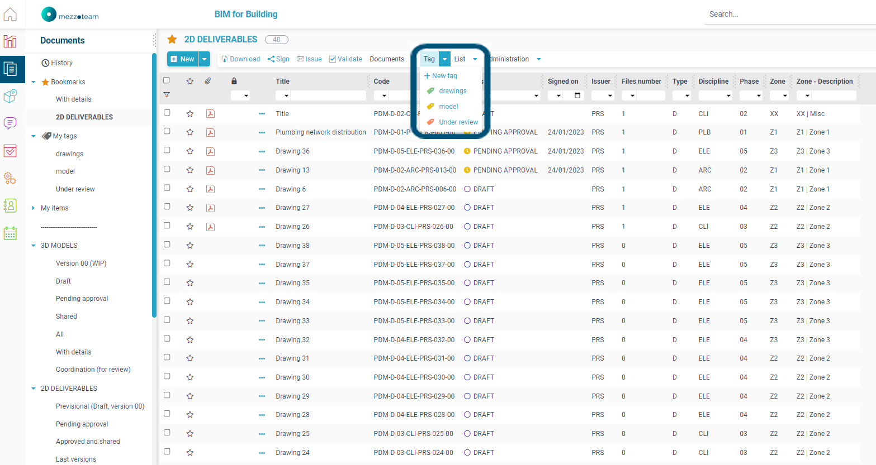The image size is (876, 465).
Task: Toggle bookmark star next to 2D DELIVERABLES title
Action: (x=172, y=39)
